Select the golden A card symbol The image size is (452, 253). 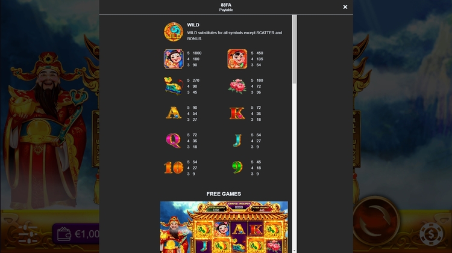174,113
